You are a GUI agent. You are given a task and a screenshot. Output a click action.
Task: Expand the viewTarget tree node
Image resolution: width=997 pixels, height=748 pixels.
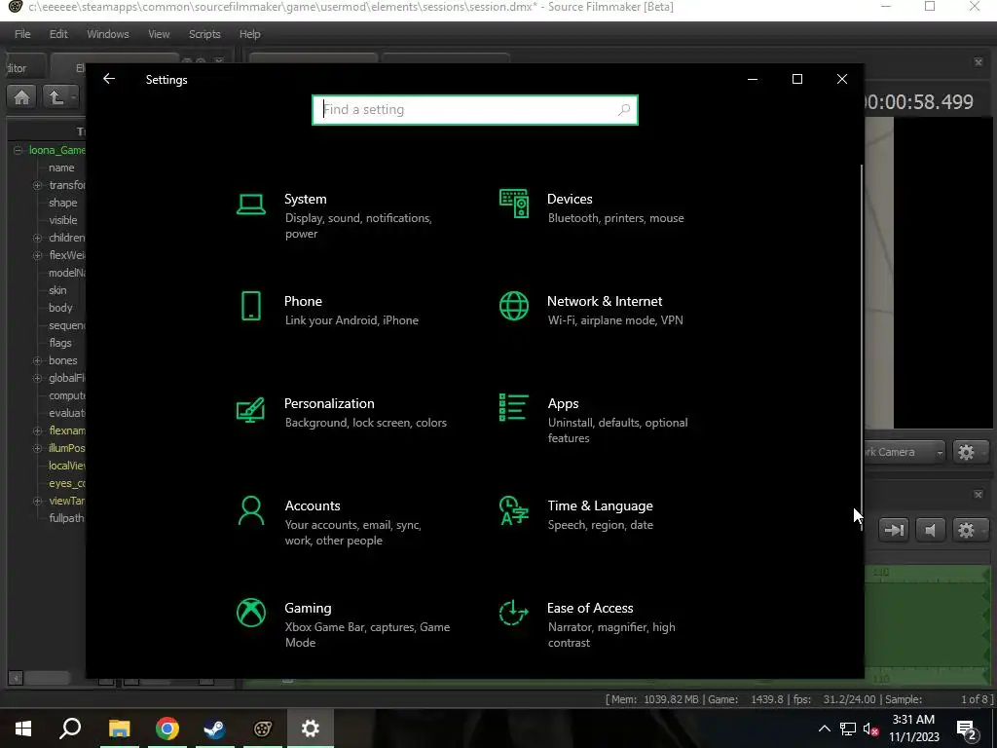tap(38, 502)
